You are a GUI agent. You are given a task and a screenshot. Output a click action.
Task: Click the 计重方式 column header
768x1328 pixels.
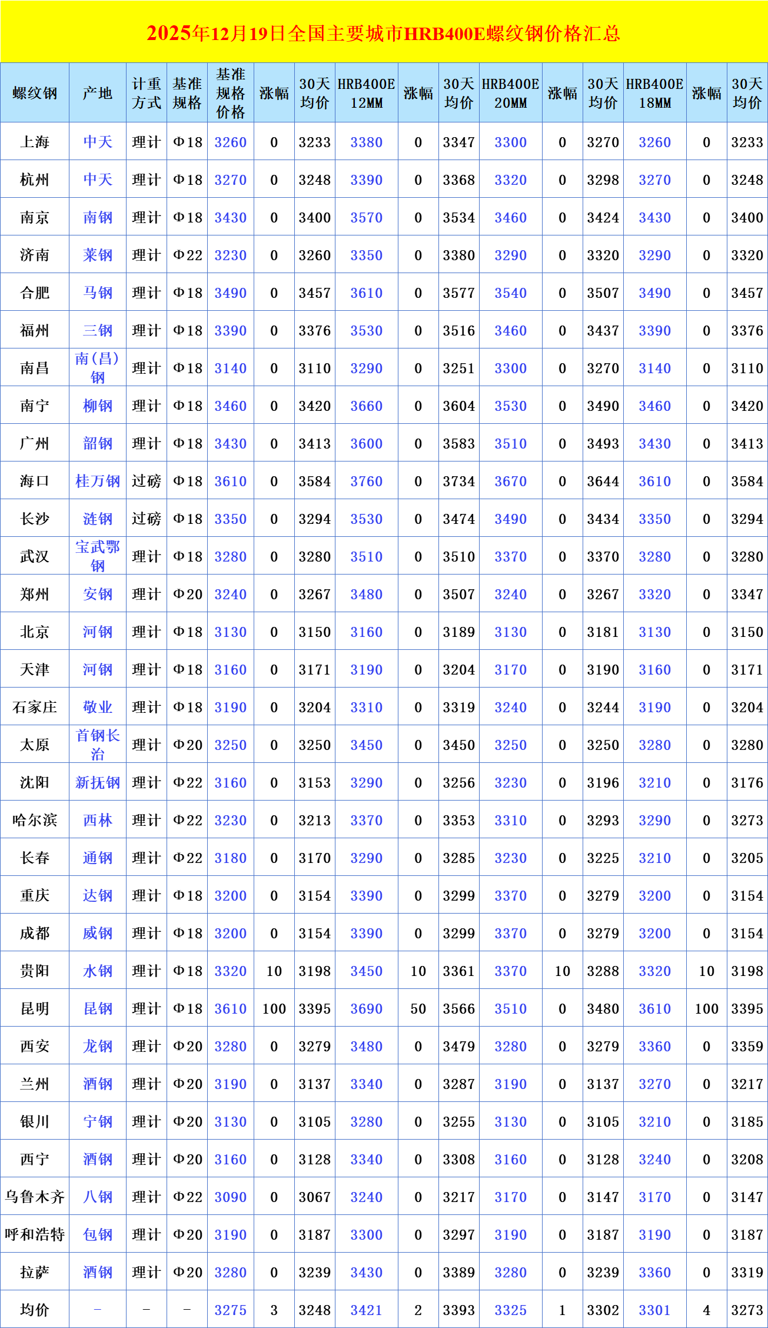[147, 93]
